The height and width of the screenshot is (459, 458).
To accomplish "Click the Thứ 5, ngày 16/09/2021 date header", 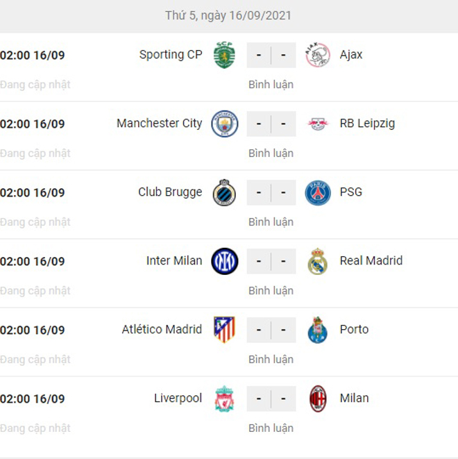I will click(228, 15).
